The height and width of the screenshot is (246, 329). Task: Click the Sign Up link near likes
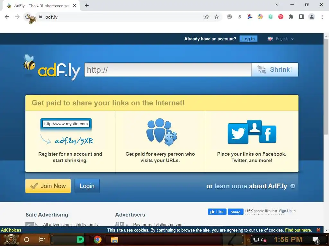click(285, 211)
